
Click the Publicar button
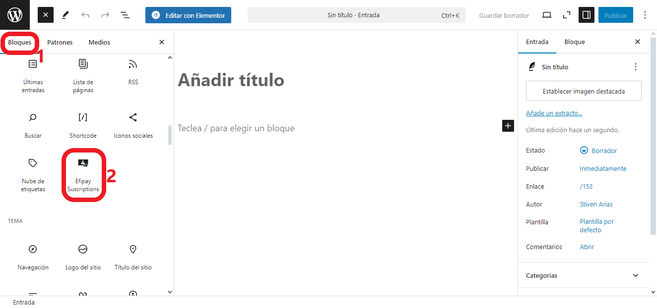coord(615,15)
